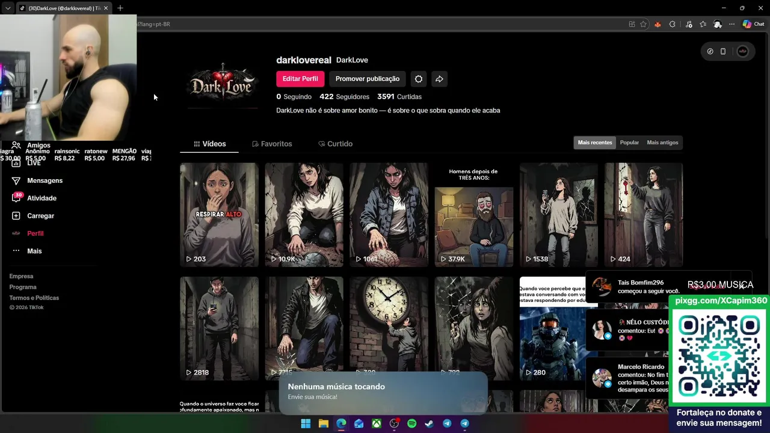
Task: Open the Seguidores count
Action: coord(344,97)
